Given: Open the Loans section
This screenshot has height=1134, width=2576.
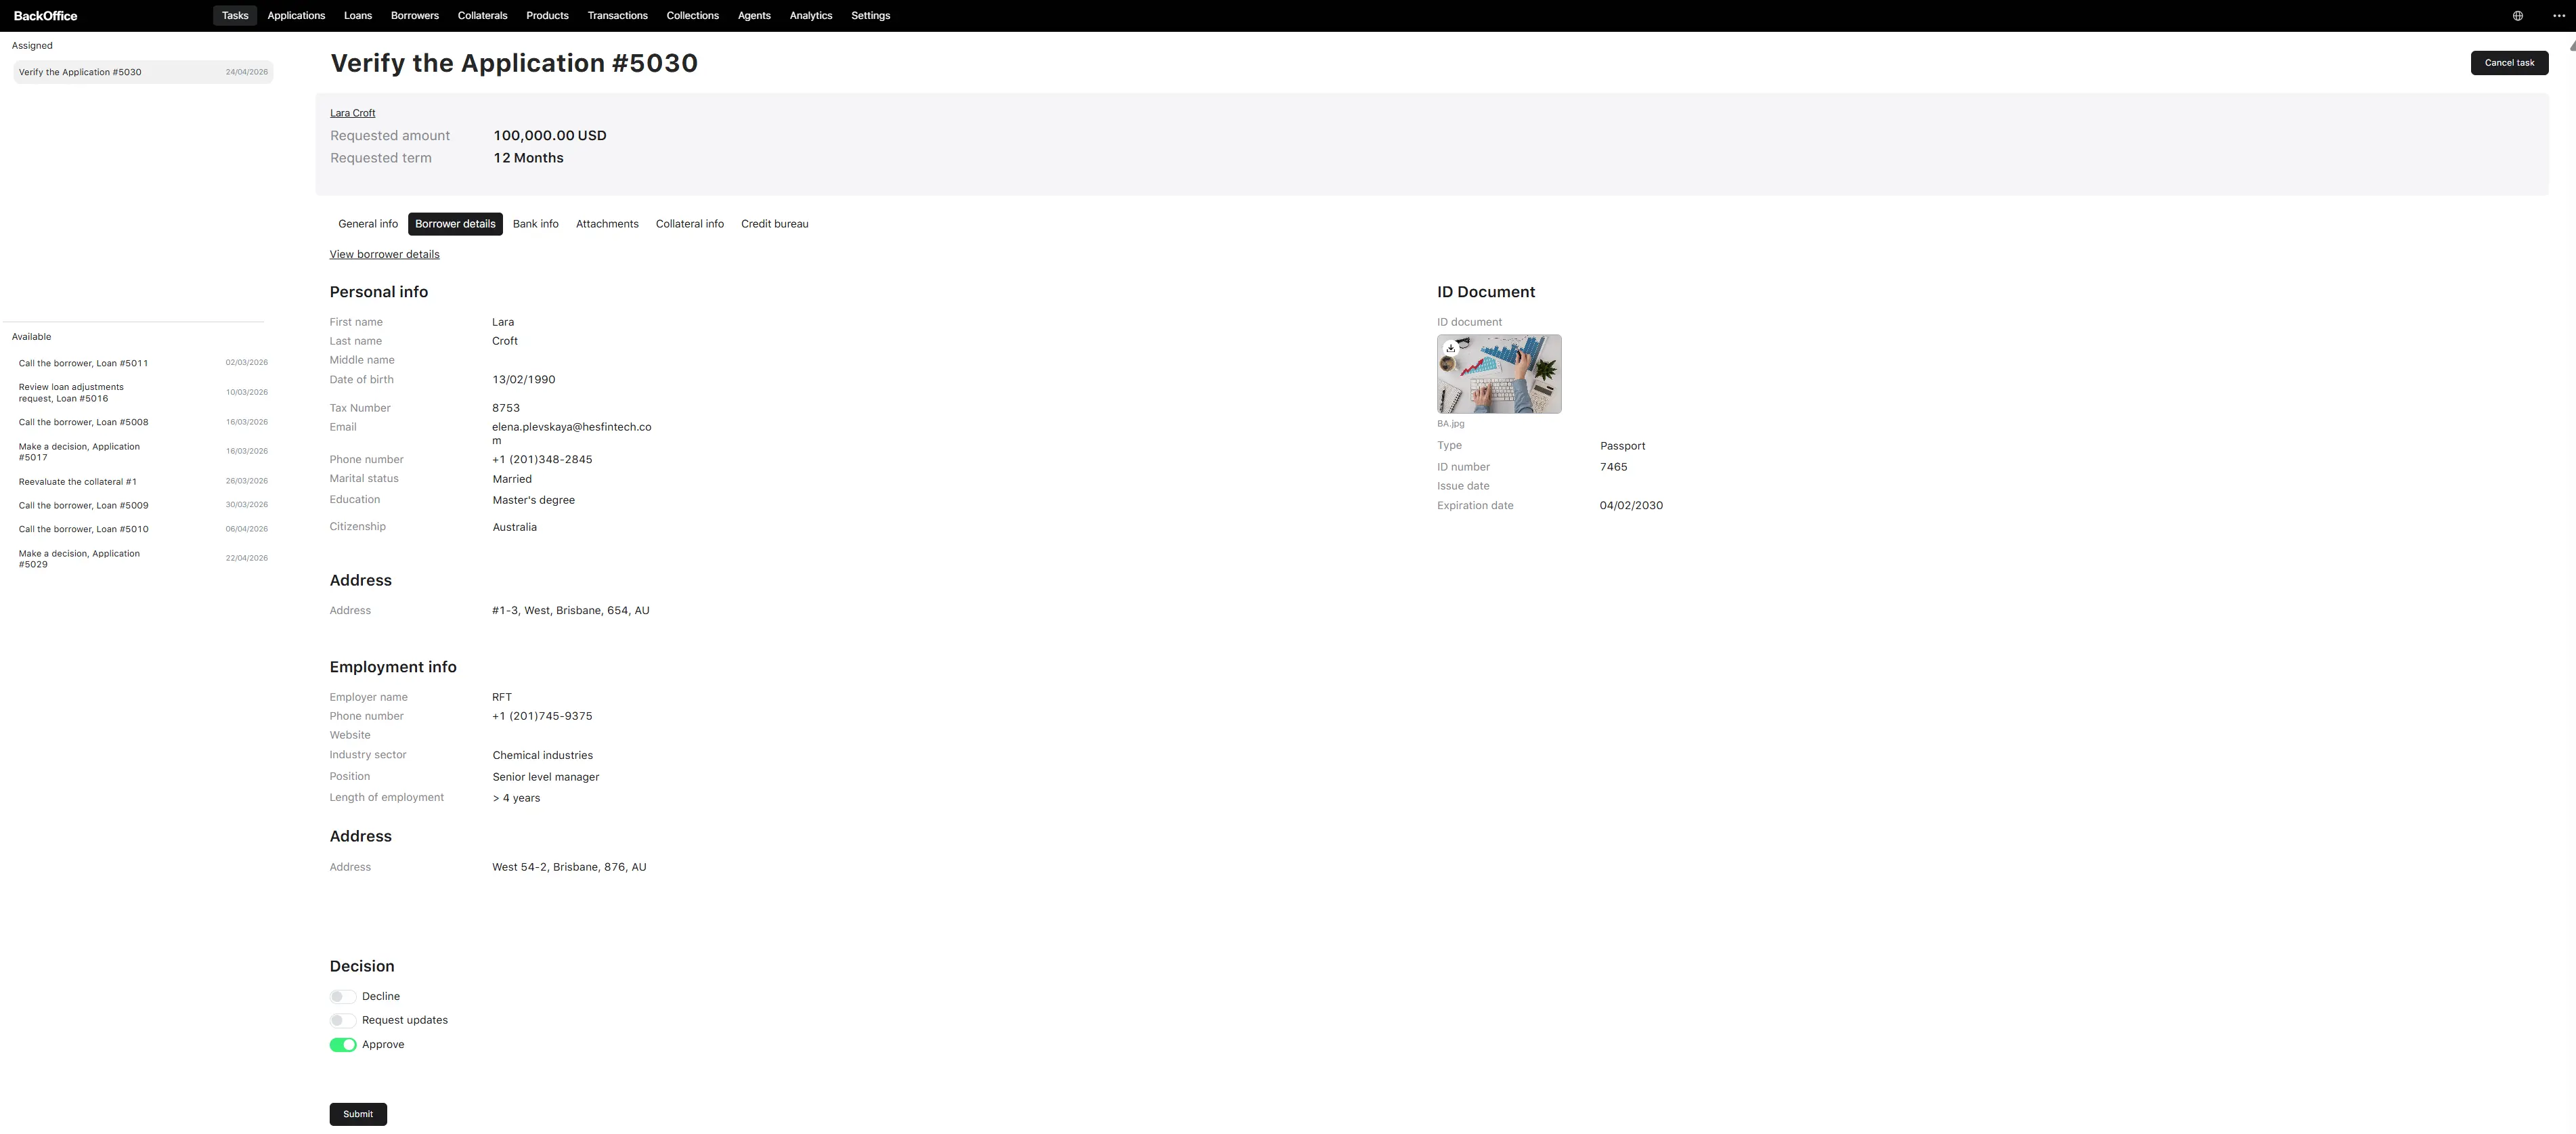Looking at the screenshot, I should (x=358, y=16).
